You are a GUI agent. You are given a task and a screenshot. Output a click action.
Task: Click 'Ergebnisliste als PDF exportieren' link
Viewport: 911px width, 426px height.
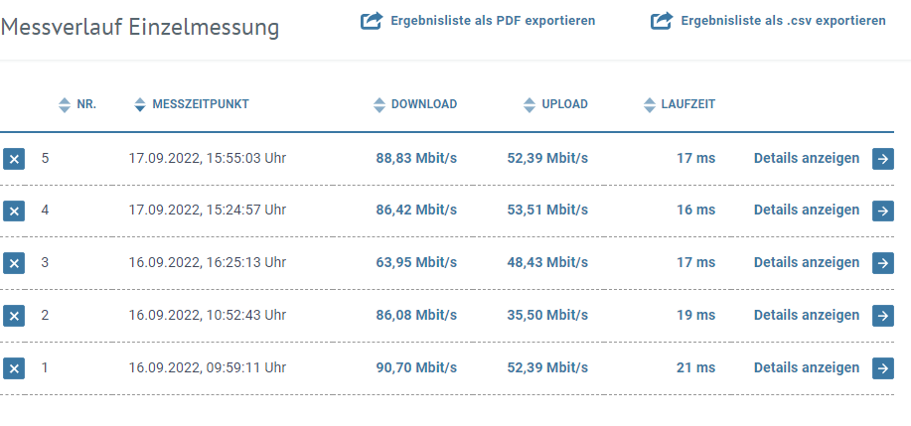tap(493, 21)
